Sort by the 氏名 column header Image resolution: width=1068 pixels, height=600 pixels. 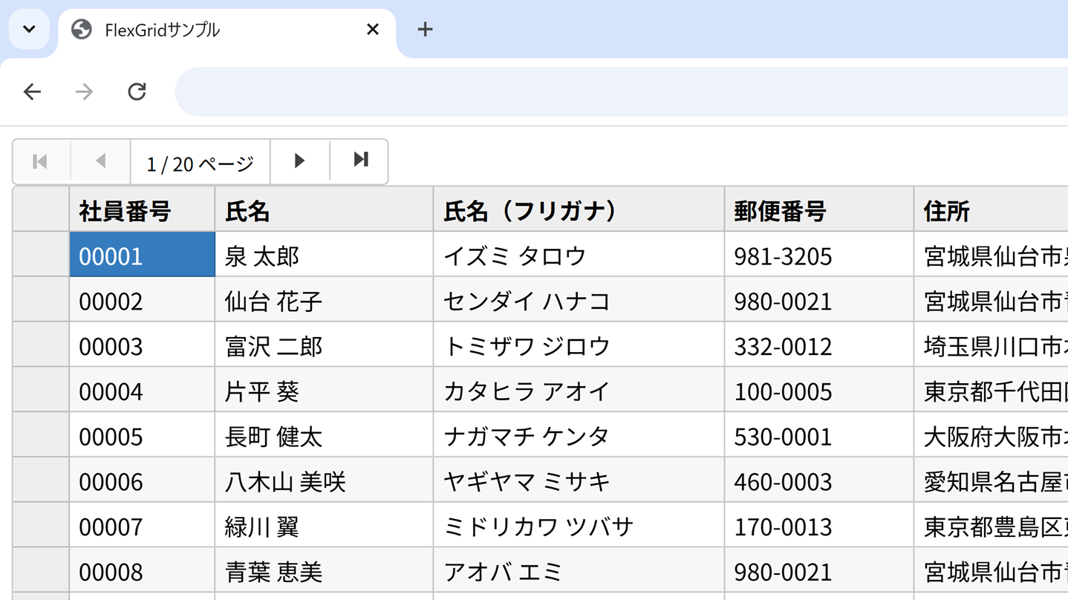point(245,210)
